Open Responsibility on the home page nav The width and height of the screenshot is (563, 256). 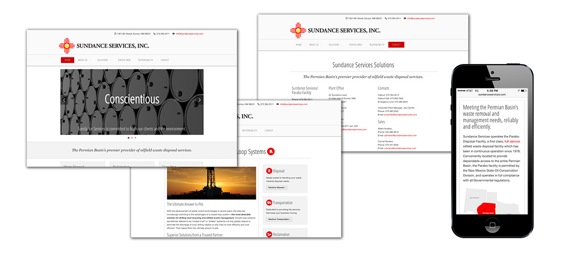(x=146, y=60)
